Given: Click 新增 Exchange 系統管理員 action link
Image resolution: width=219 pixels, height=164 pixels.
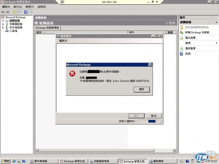Looking at the screenshot, I should tap(198, 32).
